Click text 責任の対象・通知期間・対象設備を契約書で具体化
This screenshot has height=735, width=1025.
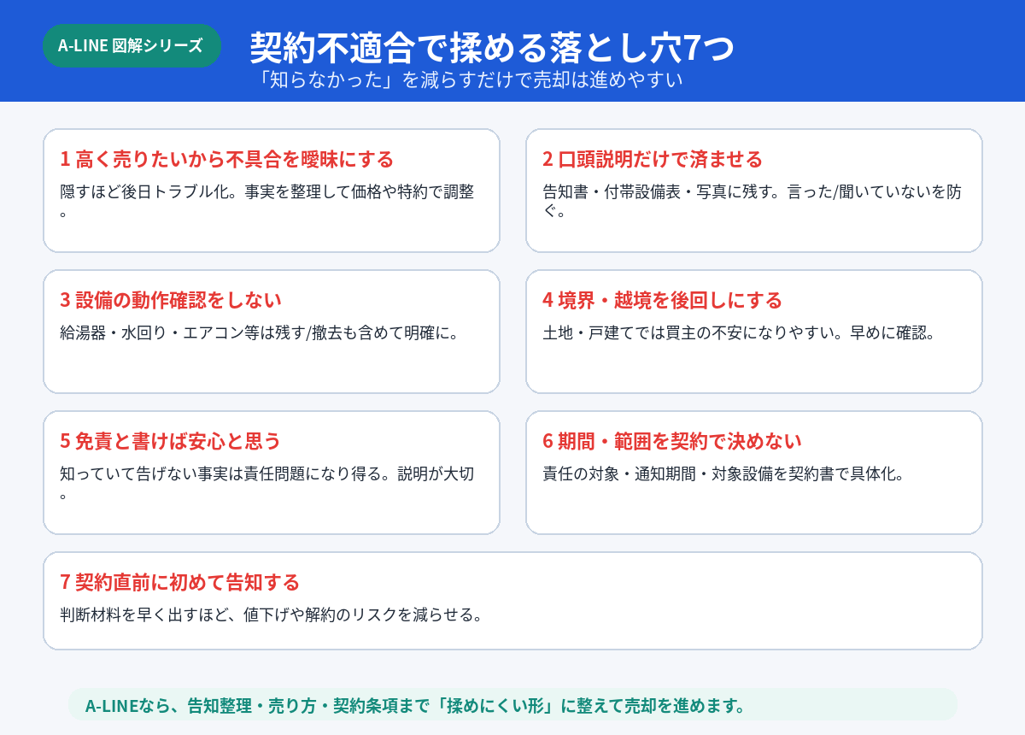723,473
